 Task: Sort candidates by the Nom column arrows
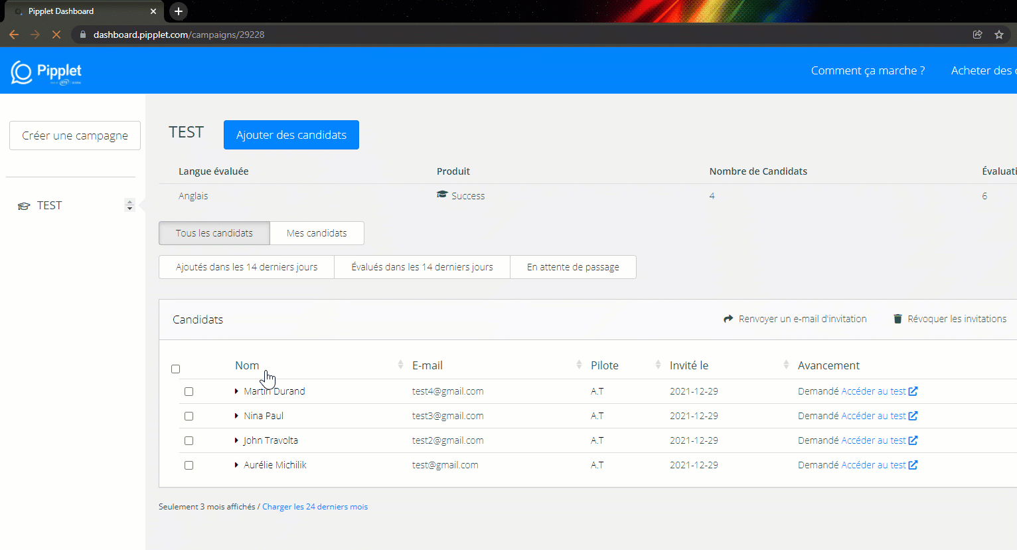pyautogui.click(x=400, y=365)
